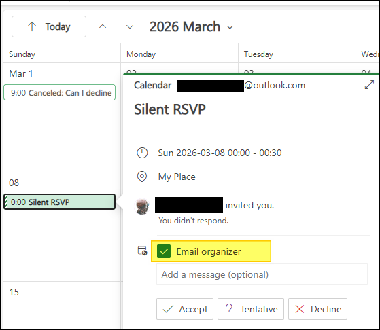
Task: Jump to Today in the calendar
Action: pos(49,26)
